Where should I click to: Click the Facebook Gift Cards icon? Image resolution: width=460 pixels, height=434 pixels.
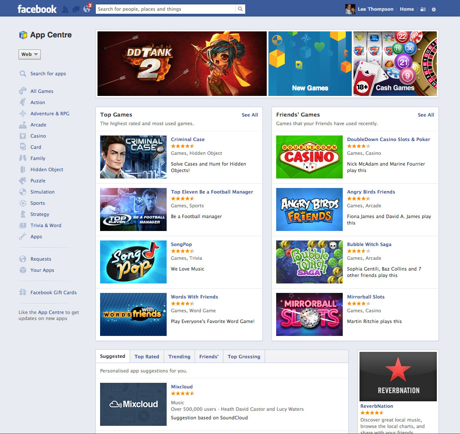pos(23,292)
